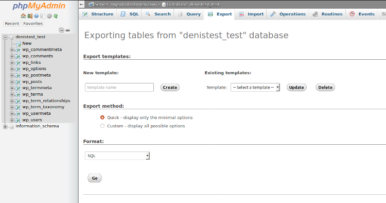The image size is (386, 203).
Task: Select the Quick export method radio button
Action: 102,117
